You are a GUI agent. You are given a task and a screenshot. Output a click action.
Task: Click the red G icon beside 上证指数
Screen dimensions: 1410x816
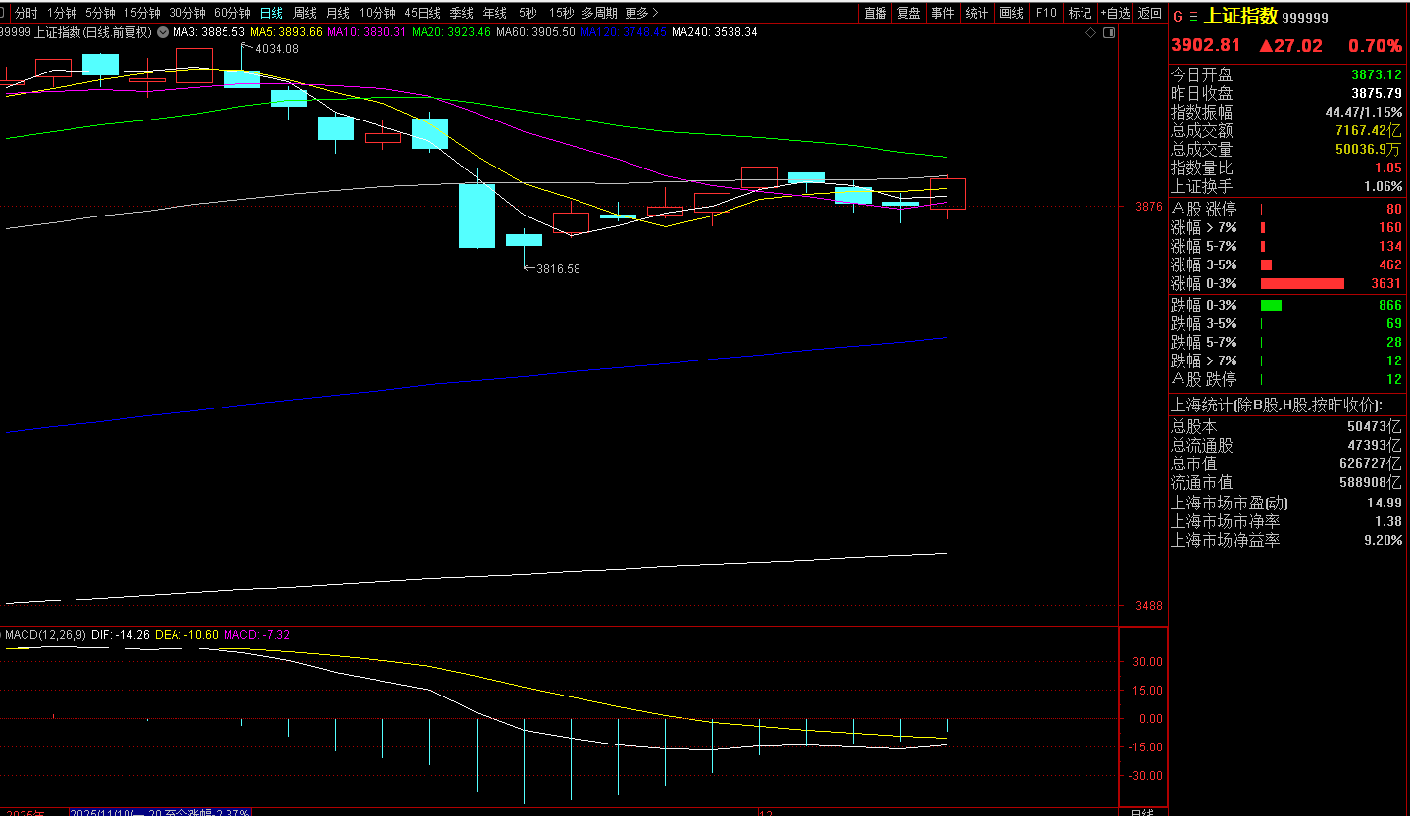coord(1178,18)
